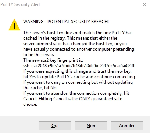Screen dimensions: 150x133
Task: Click 'If you want to abandon the connection' line
Action: [76, 93]
